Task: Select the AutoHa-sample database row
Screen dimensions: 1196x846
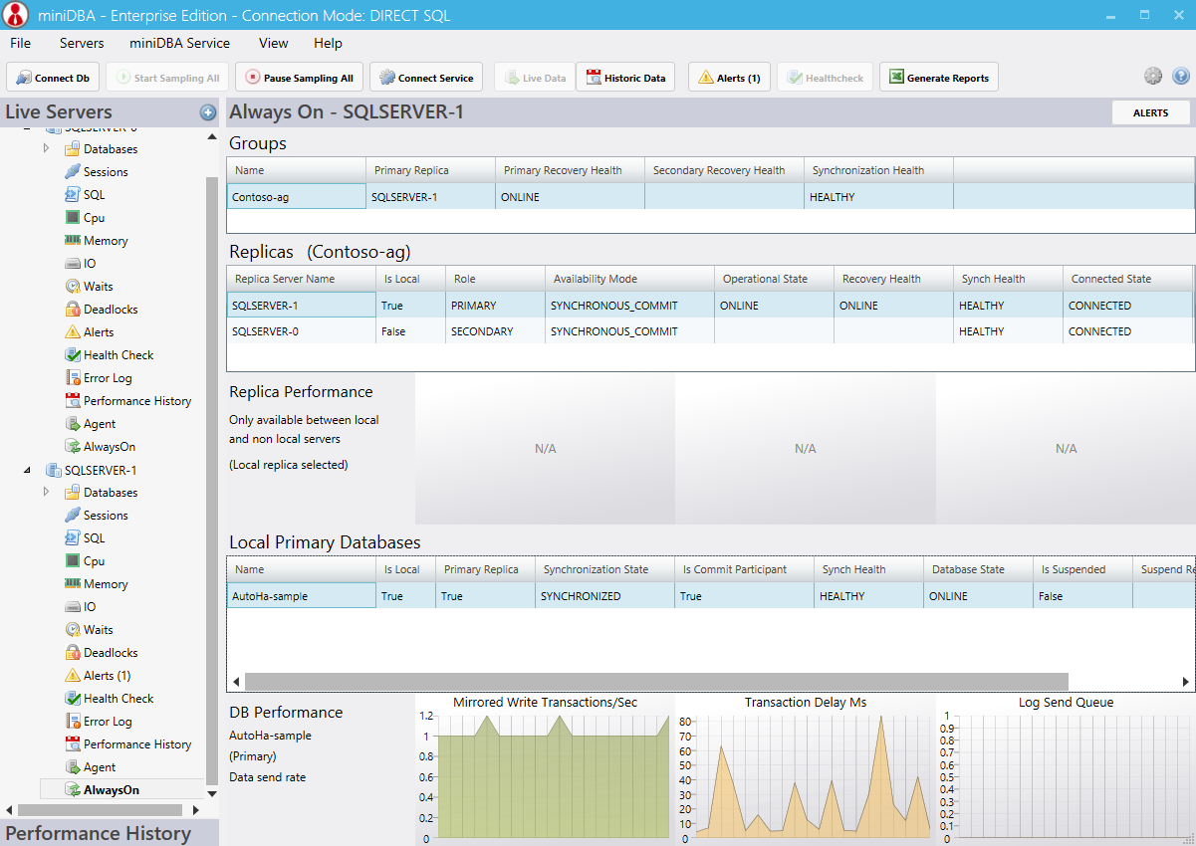Action: [x=711, y=596]
